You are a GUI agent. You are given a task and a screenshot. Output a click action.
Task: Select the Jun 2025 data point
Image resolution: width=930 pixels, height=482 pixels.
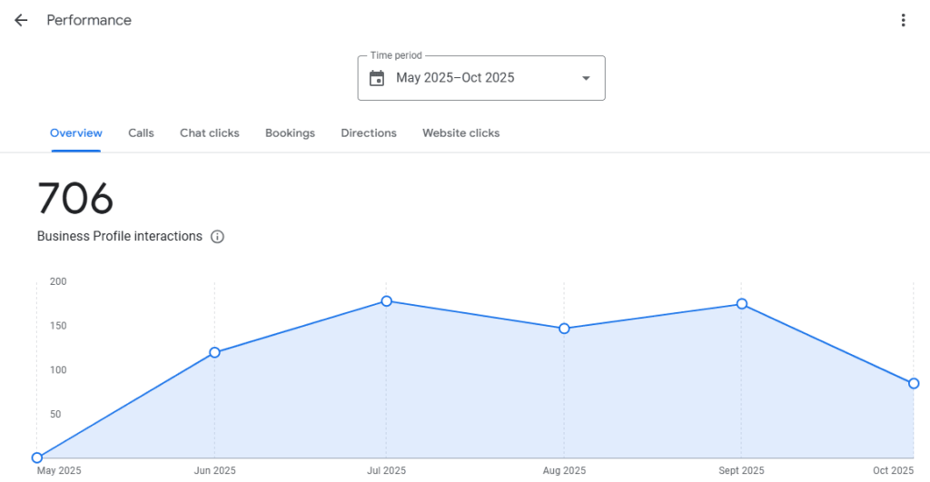[x=214, y=352]
